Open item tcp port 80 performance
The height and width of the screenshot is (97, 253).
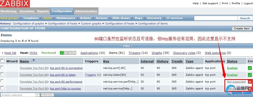66,81
